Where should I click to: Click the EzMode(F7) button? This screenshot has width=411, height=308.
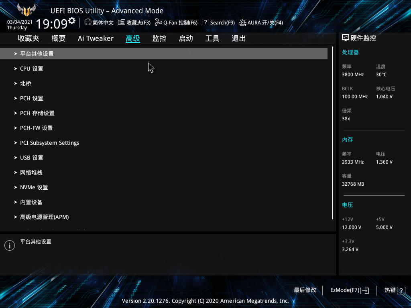coord(344,290)
